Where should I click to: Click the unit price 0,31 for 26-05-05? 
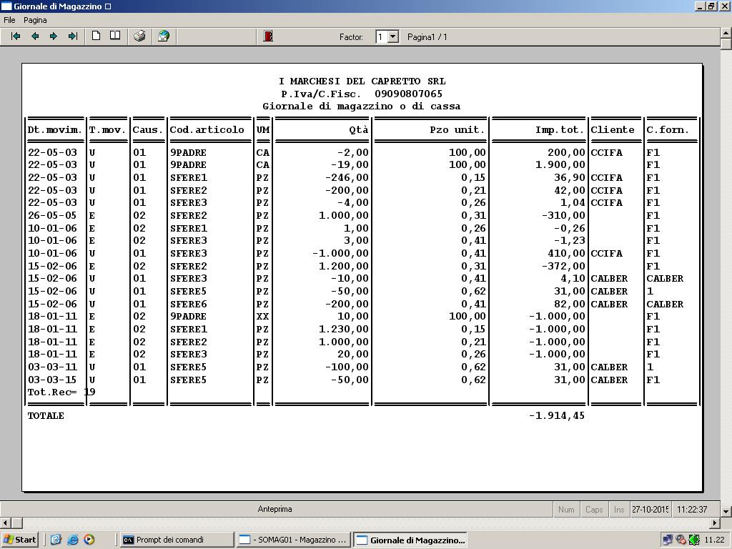[473, 216]
